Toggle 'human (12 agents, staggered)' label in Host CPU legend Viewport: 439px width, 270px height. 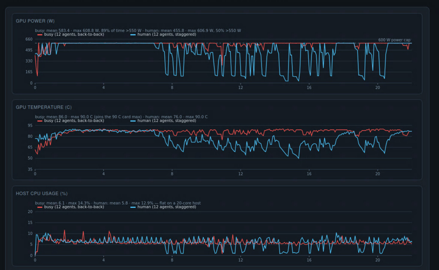click(167, 207)
